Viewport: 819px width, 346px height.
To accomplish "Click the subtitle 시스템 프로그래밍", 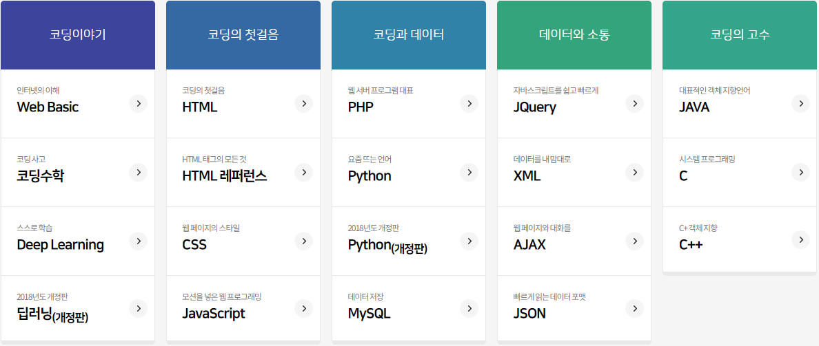I will tap(707, 159).
